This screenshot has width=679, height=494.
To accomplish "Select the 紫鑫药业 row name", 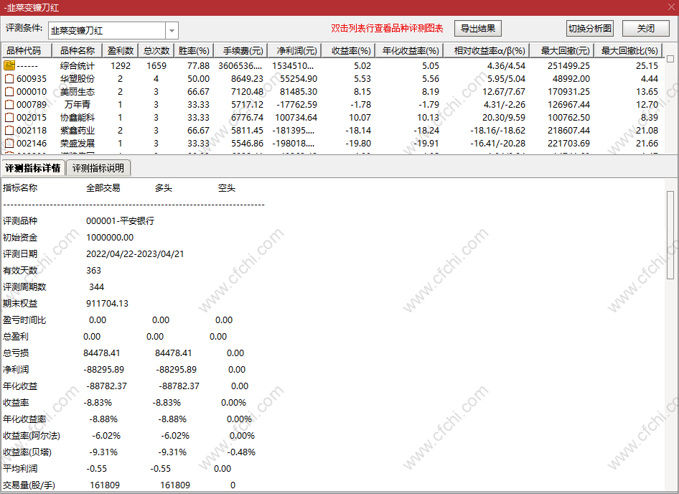I will click(77, 131).
